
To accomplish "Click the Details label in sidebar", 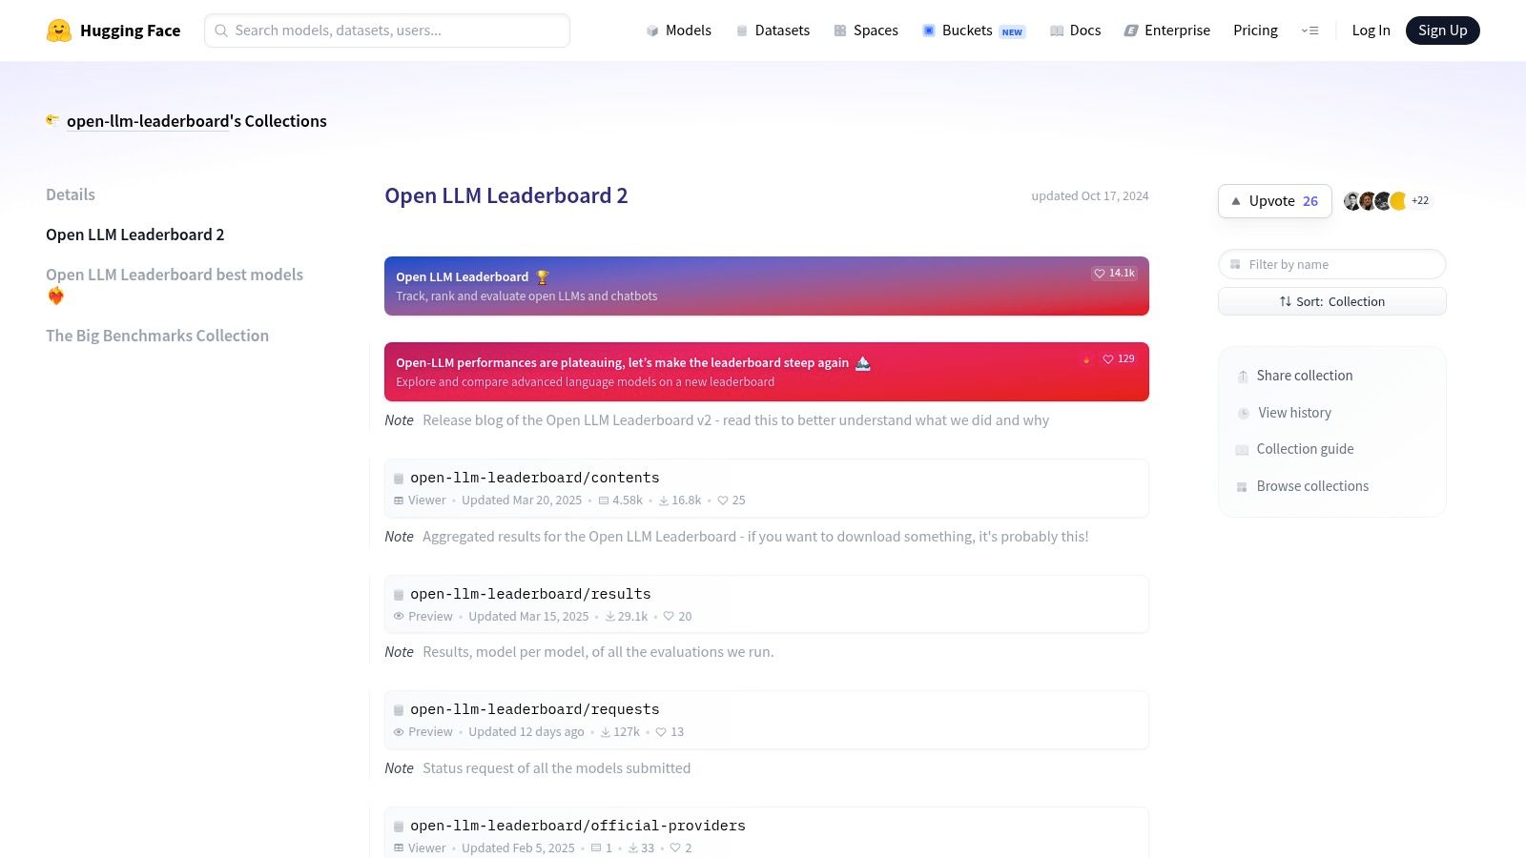I will pyautogui.click(x=71, y=194).
